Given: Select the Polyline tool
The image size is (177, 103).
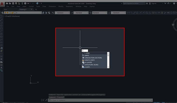Looking at the screenshot, I should pos(1,23).
